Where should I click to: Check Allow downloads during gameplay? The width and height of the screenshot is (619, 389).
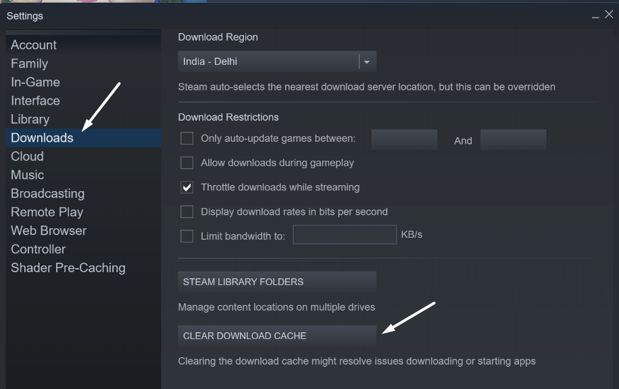(x=187, y=163)
